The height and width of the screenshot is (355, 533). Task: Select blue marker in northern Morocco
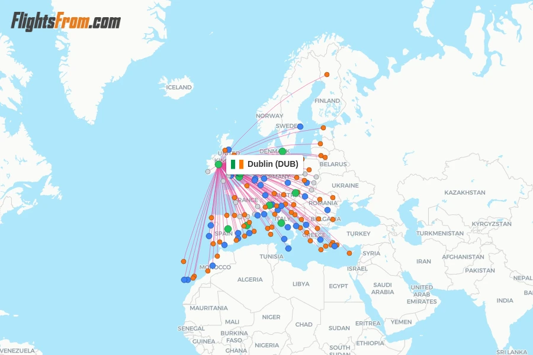(213, 266)
